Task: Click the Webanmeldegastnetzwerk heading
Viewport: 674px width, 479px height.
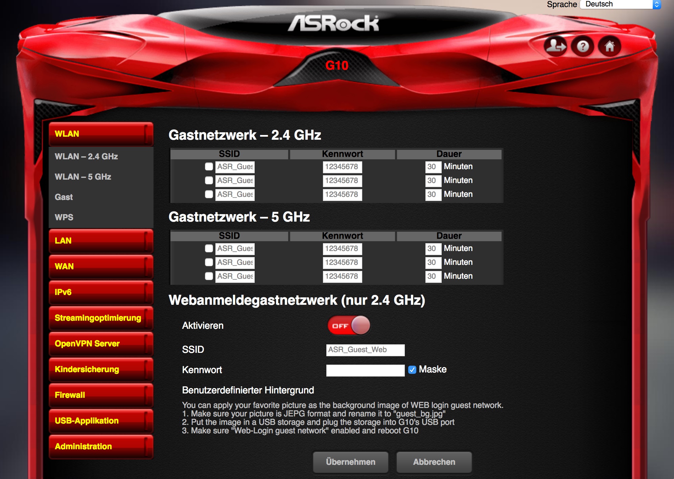Action: coord(297,300)
